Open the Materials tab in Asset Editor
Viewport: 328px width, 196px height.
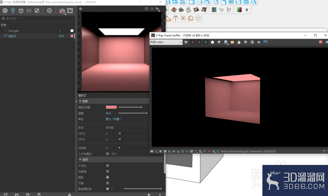tap(5, 11)
